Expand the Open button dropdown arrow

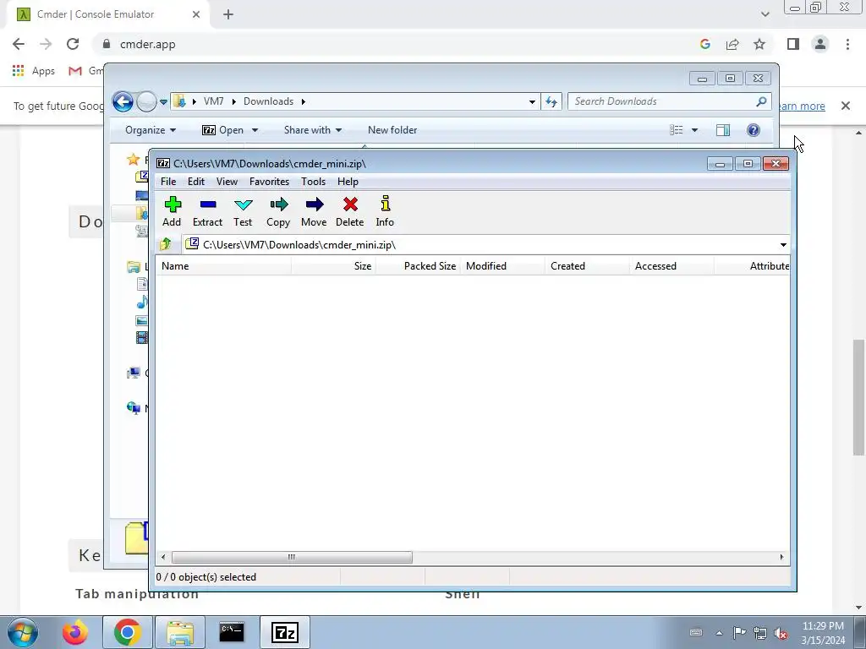tap(255, 130)
